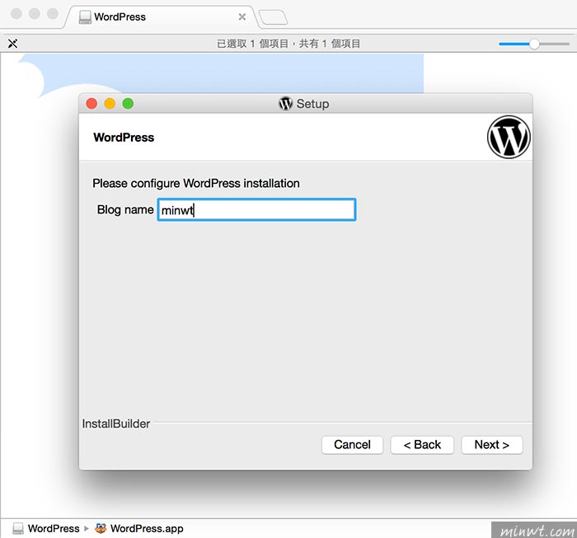Minimize the Setup window with yellow button
The image size is (577, 538).
click(110, 104)
